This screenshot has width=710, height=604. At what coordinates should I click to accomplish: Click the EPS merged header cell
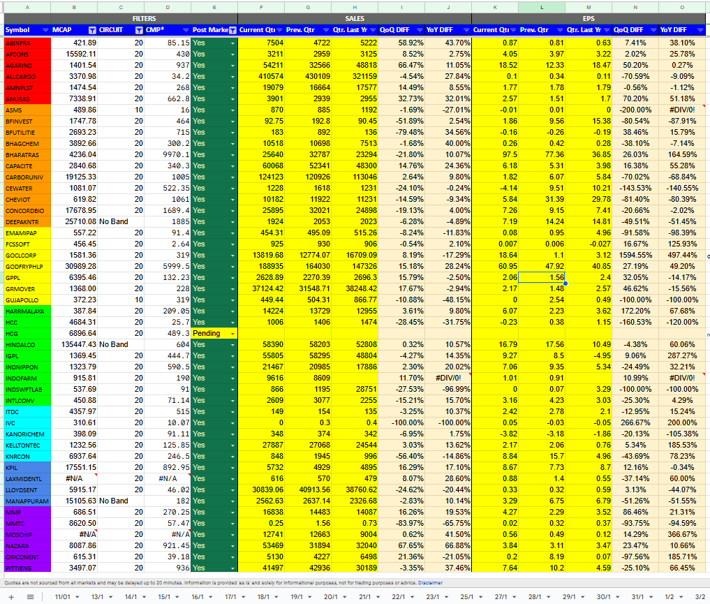589,19
